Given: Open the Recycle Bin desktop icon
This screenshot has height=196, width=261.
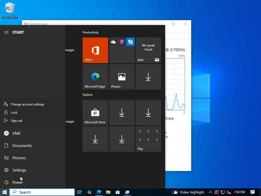Looking at the screenshot, I should (x=10, y=10).
